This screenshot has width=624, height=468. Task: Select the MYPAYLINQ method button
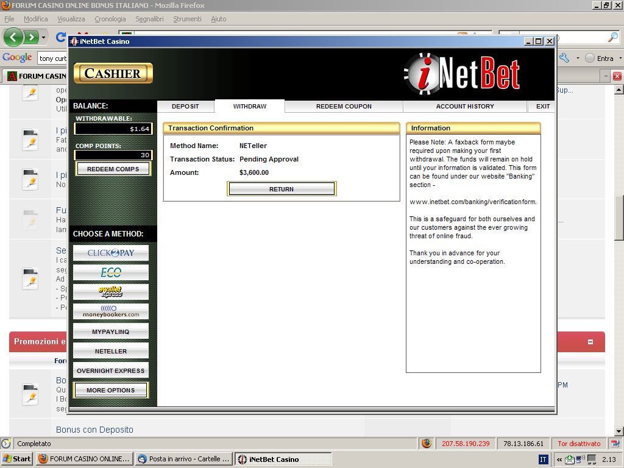(111, 331)
